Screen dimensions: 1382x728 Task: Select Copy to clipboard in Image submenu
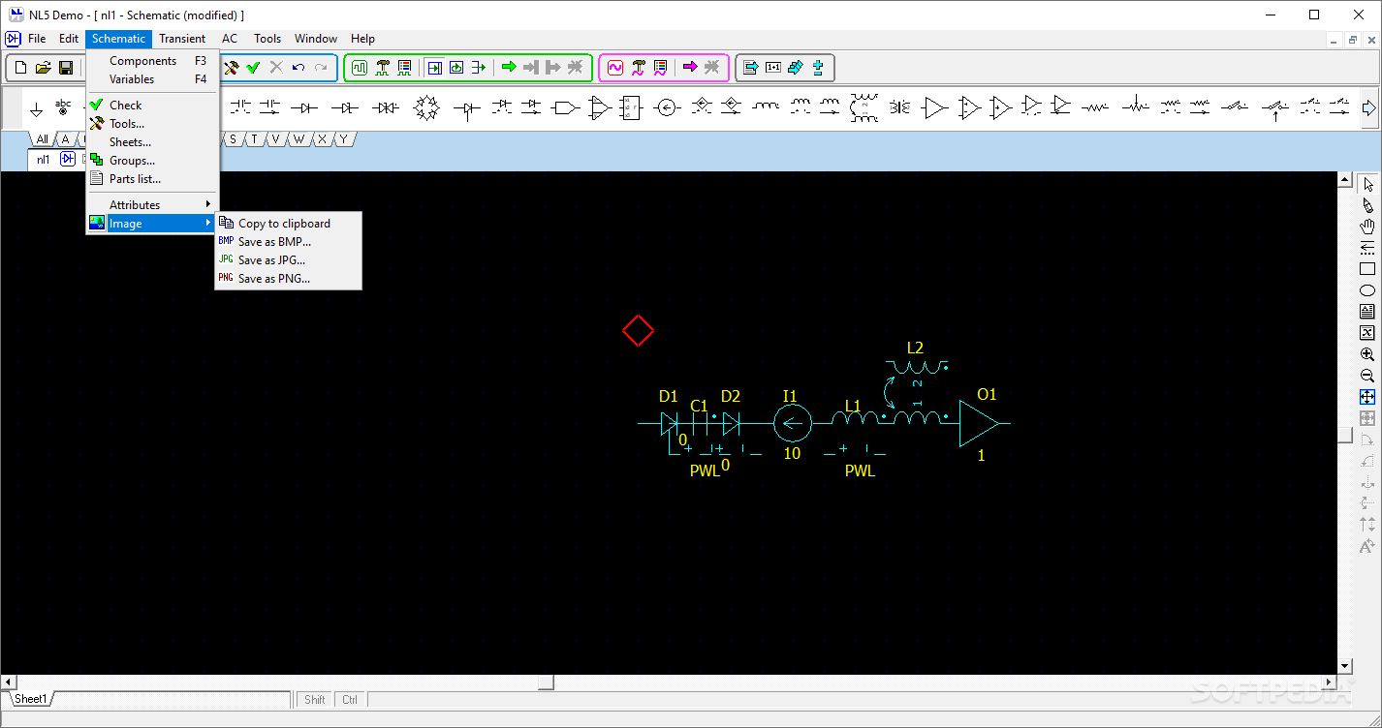pos(288,223)
